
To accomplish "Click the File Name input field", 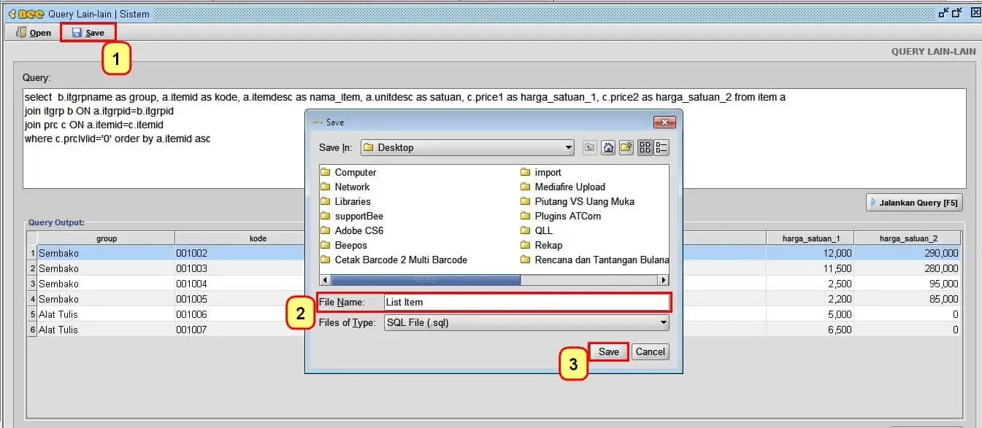I will point(526,302).
